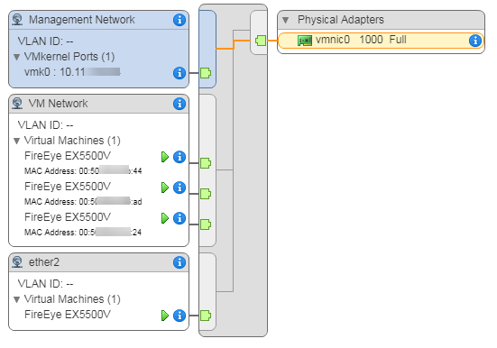This screenshot has height=348, width=497.
Task: Select switch port of ether2 FireEye VM
Action: pyautogui.click(x=206, y=316)
